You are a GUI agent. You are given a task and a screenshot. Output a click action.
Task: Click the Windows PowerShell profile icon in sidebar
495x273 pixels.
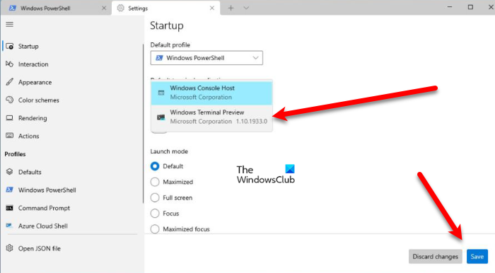point(9,190)
